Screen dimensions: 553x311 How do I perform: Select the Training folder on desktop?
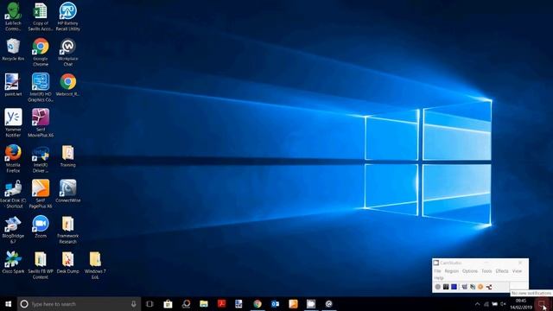(67, 155)
